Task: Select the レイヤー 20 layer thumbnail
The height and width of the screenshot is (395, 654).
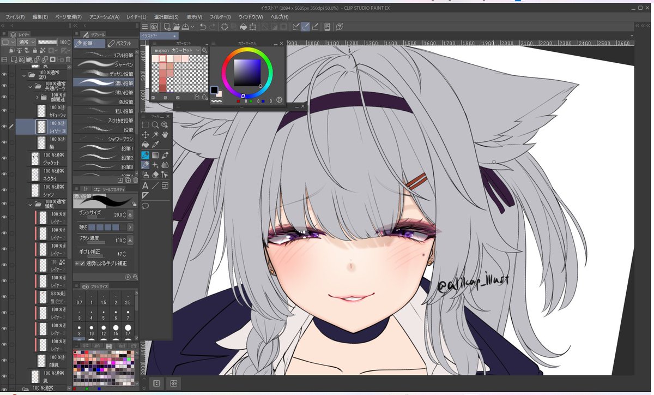Action: [x=42, y=127]
